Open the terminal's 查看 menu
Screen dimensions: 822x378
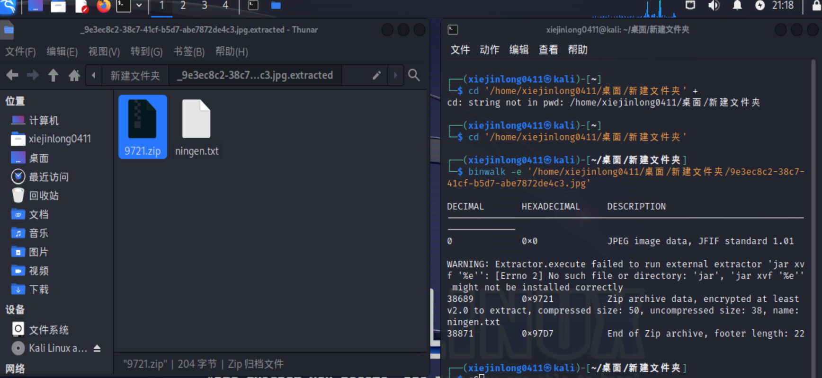click(x=548, y=50)
